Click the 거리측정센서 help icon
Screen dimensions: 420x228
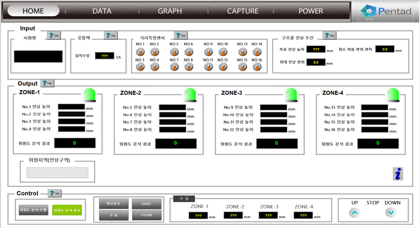pos(181,36)
